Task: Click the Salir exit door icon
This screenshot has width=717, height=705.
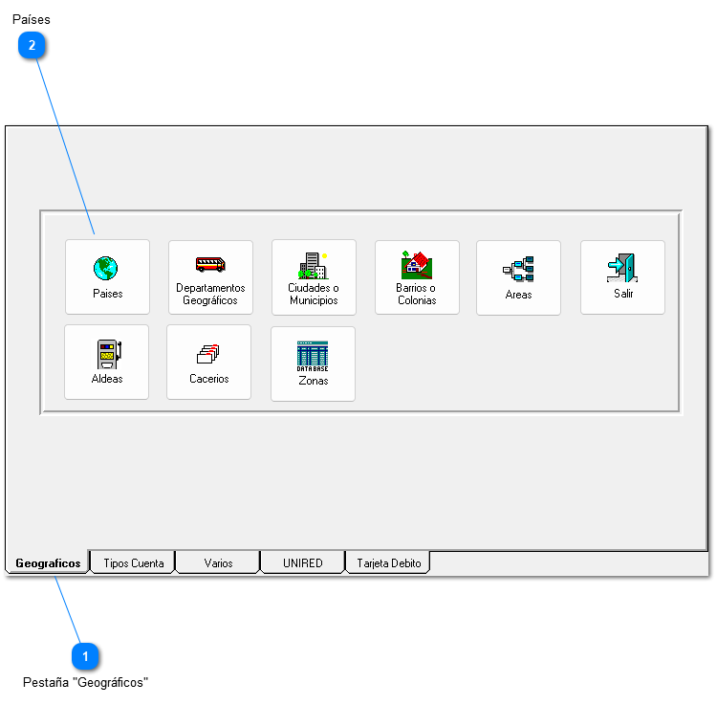Action: pyautogui.click(x=622, y=269)
